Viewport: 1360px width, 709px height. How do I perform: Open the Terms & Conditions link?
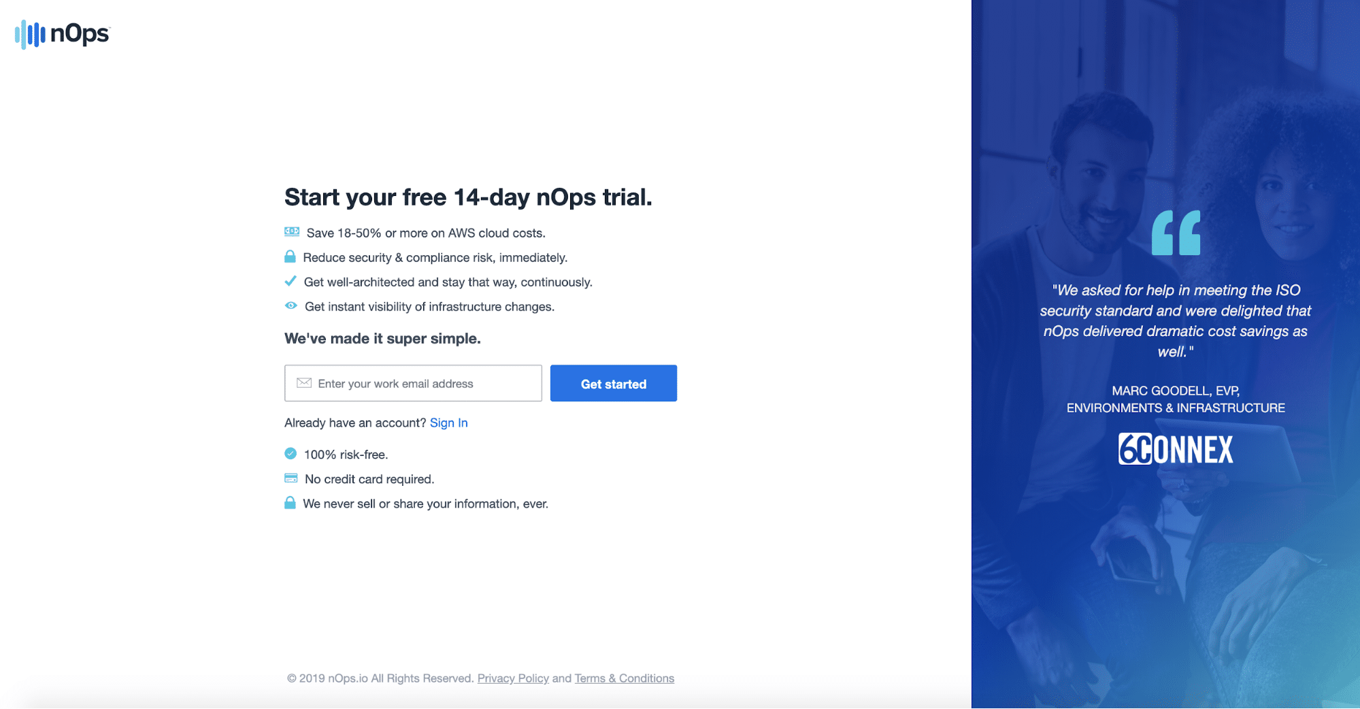click(625, 678)
